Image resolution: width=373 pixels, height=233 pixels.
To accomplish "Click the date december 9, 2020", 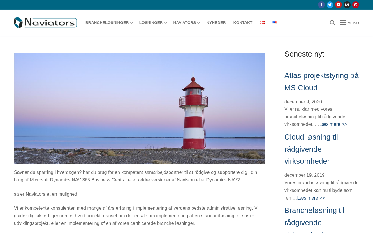I will (x=303, y=102).
